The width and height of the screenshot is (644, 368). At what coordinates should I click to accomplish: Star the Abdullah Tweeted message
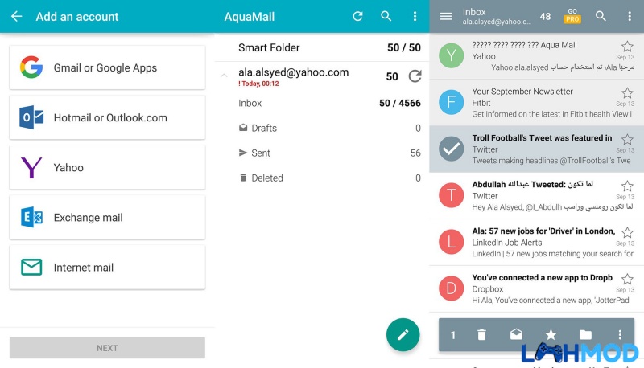[x=627, y=186]
